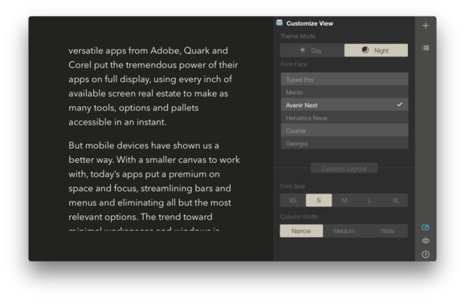Choose Helvetica Neue font face

tap(345, 118)
